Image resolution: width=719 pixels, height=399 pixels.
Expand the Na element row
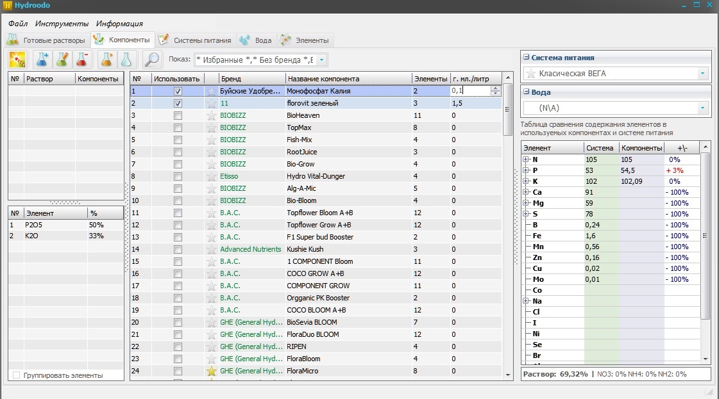(525, 301)
